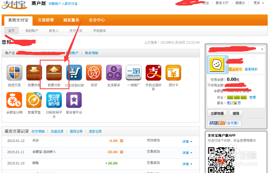Open 收支明细 link
Screen dimensions: 272x173
coord(38,132)
